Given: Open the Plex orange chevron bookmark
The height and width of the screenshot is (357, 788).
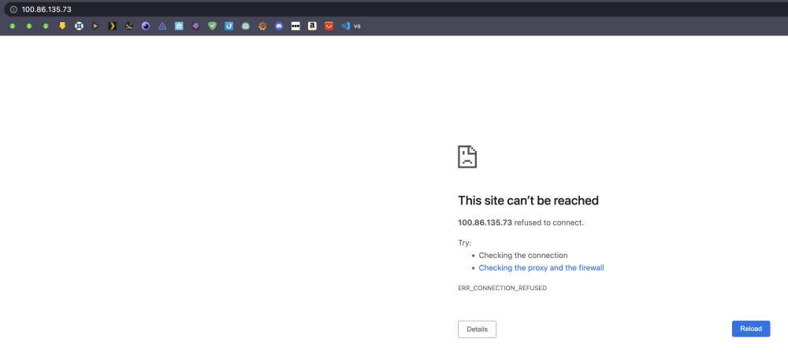Looking at the screenshot, I should pos(112,26).
